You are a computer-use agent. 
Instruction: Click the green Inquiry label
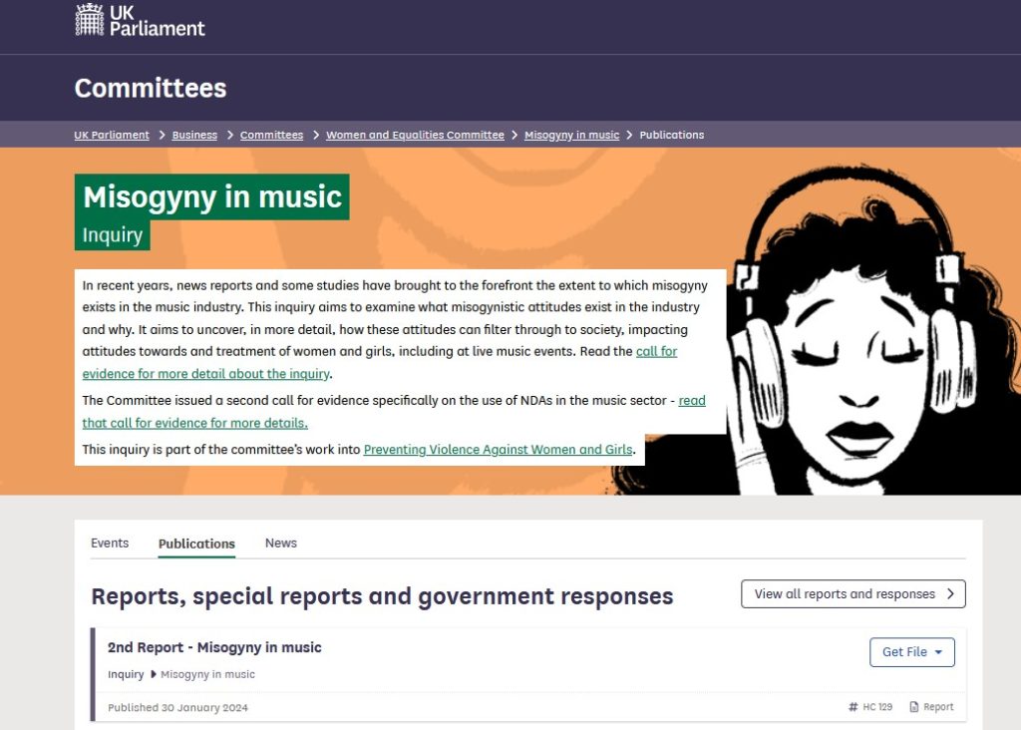(112, 235)
